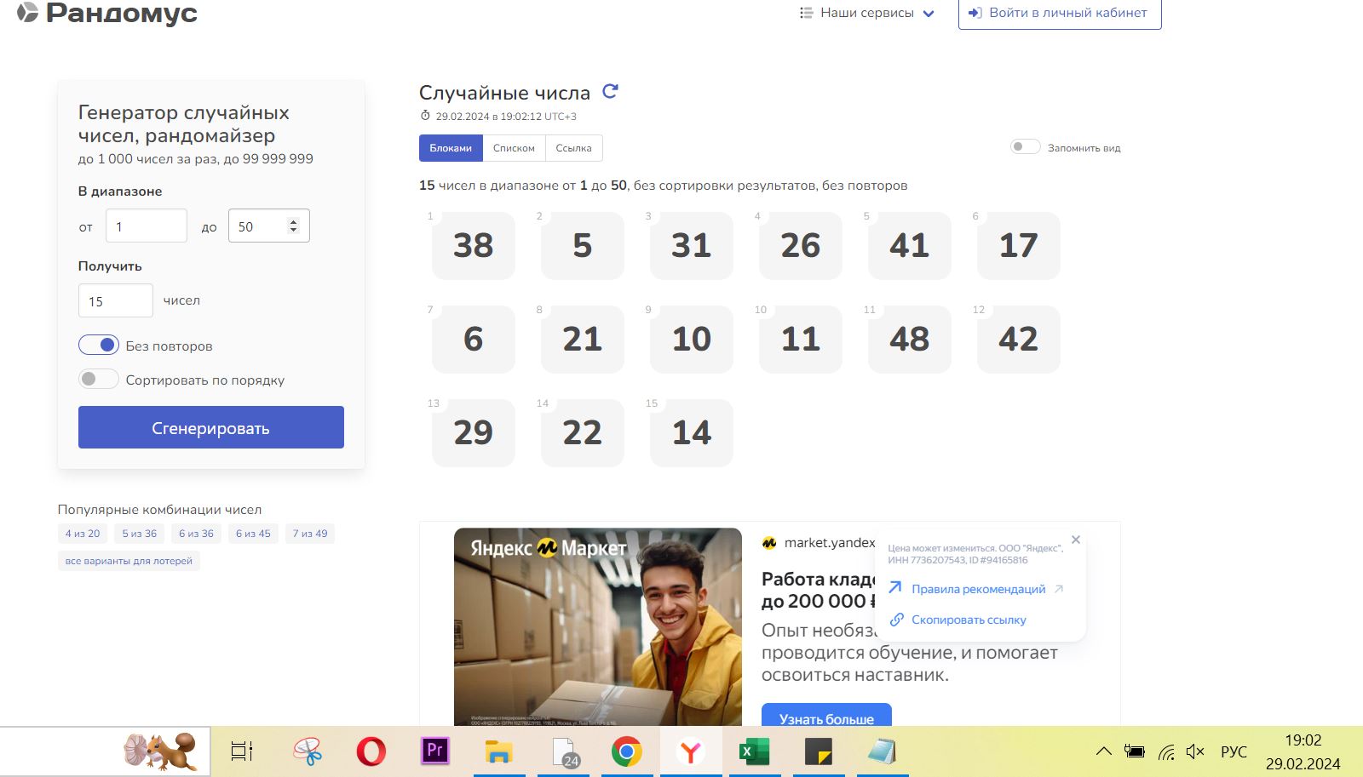
Task: Open File Explorer from the taskbar
Action: click(x=498, y=751)
